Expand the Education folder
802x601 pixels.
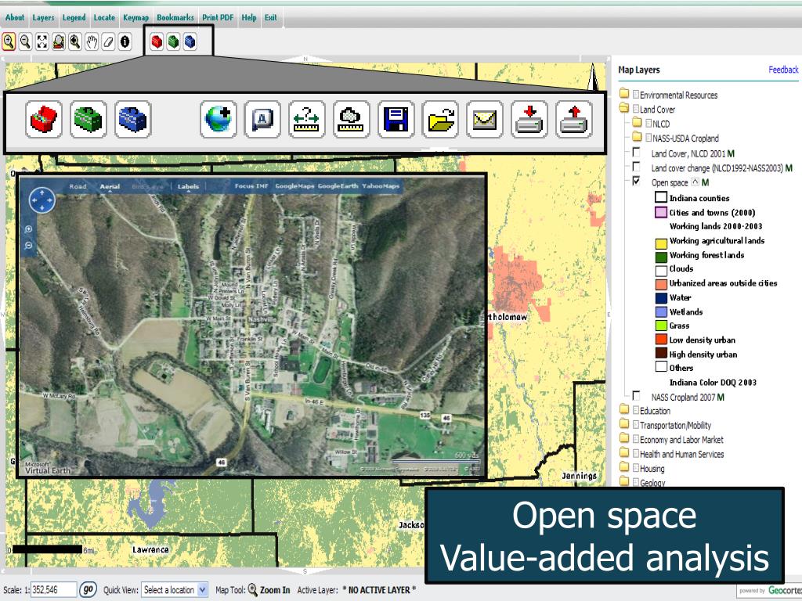tap(624, 409)
